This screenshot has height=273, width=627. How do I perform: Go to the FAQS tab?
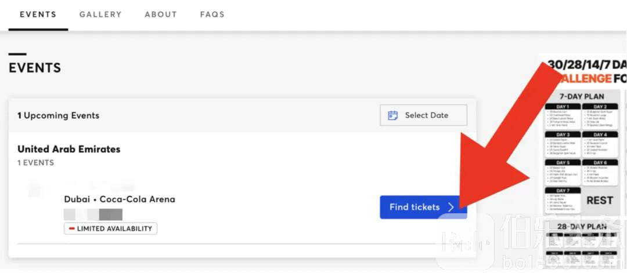point(212,14)
